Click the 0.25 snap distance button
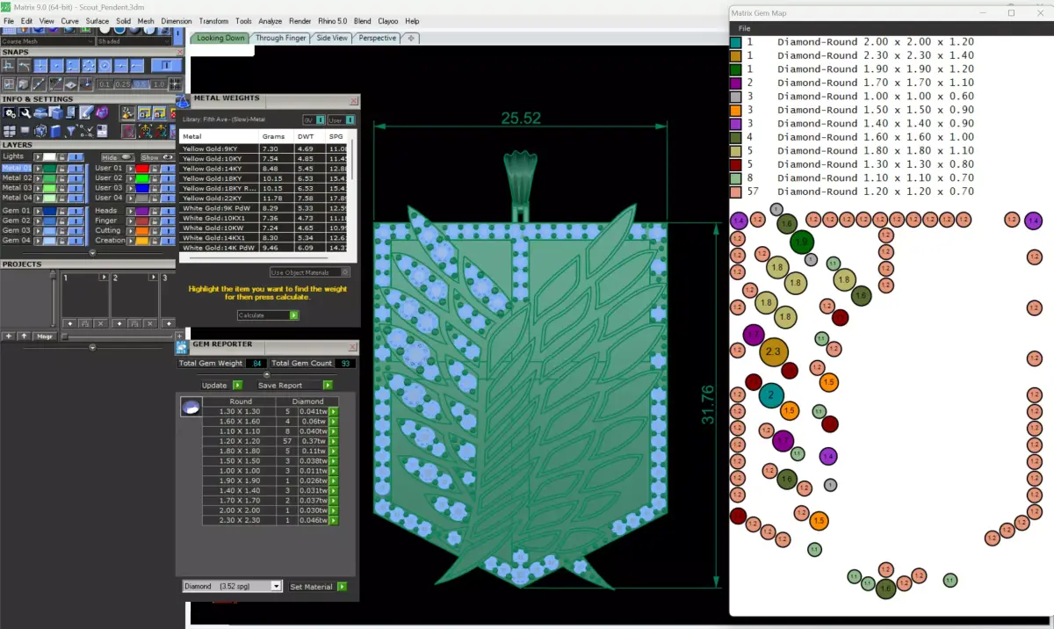1054x629 pixels. point(123,84)
